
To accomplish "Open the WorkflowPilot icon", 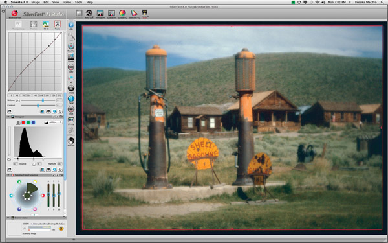I will 15,14.
